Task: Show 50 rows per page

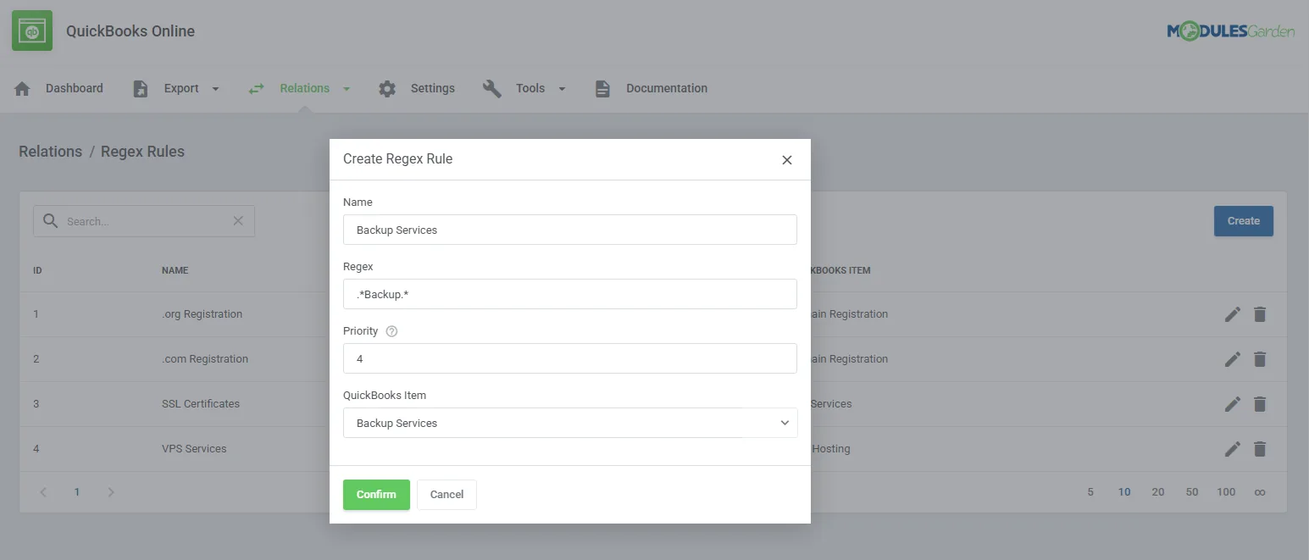Action: [1192, 492]
